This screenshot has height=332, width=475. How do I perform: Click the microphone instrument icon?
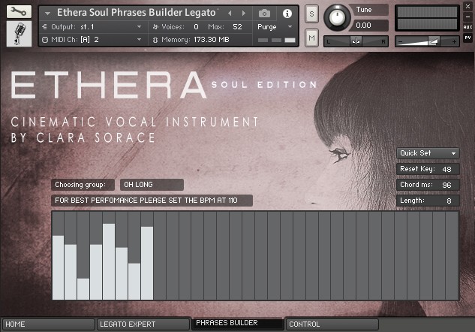(19, 34)
